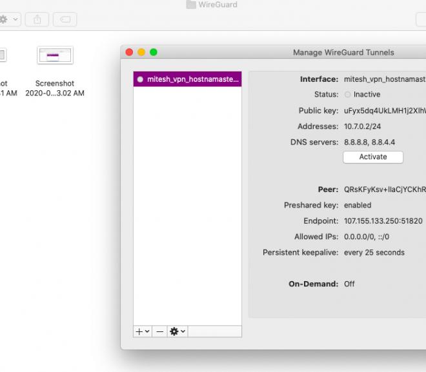Click the Finder share toolbar icon
Image resolution: width=426 pixels, height=372 pixels.
(x=37, y=19)
